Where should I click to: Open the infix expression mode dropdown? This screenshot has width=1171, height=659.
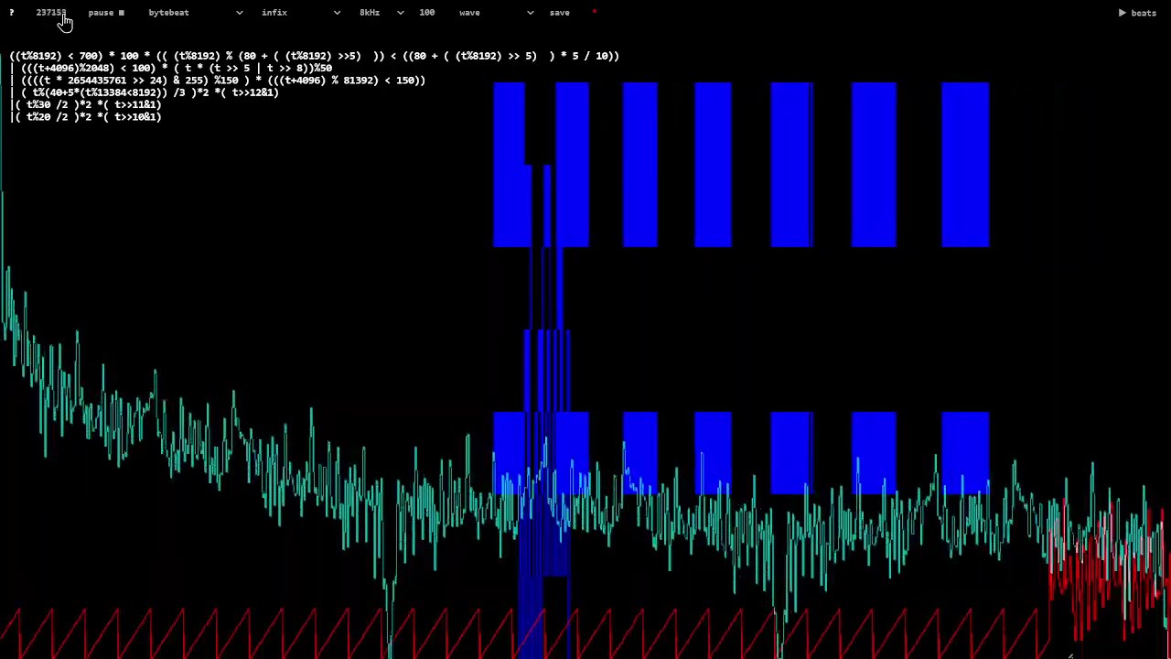300,13
